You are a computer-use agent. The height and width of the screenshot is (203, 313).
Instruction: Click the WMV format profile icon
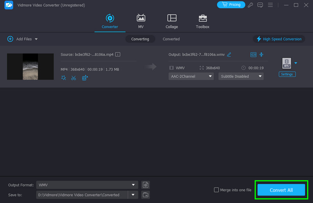coord(287,63)
